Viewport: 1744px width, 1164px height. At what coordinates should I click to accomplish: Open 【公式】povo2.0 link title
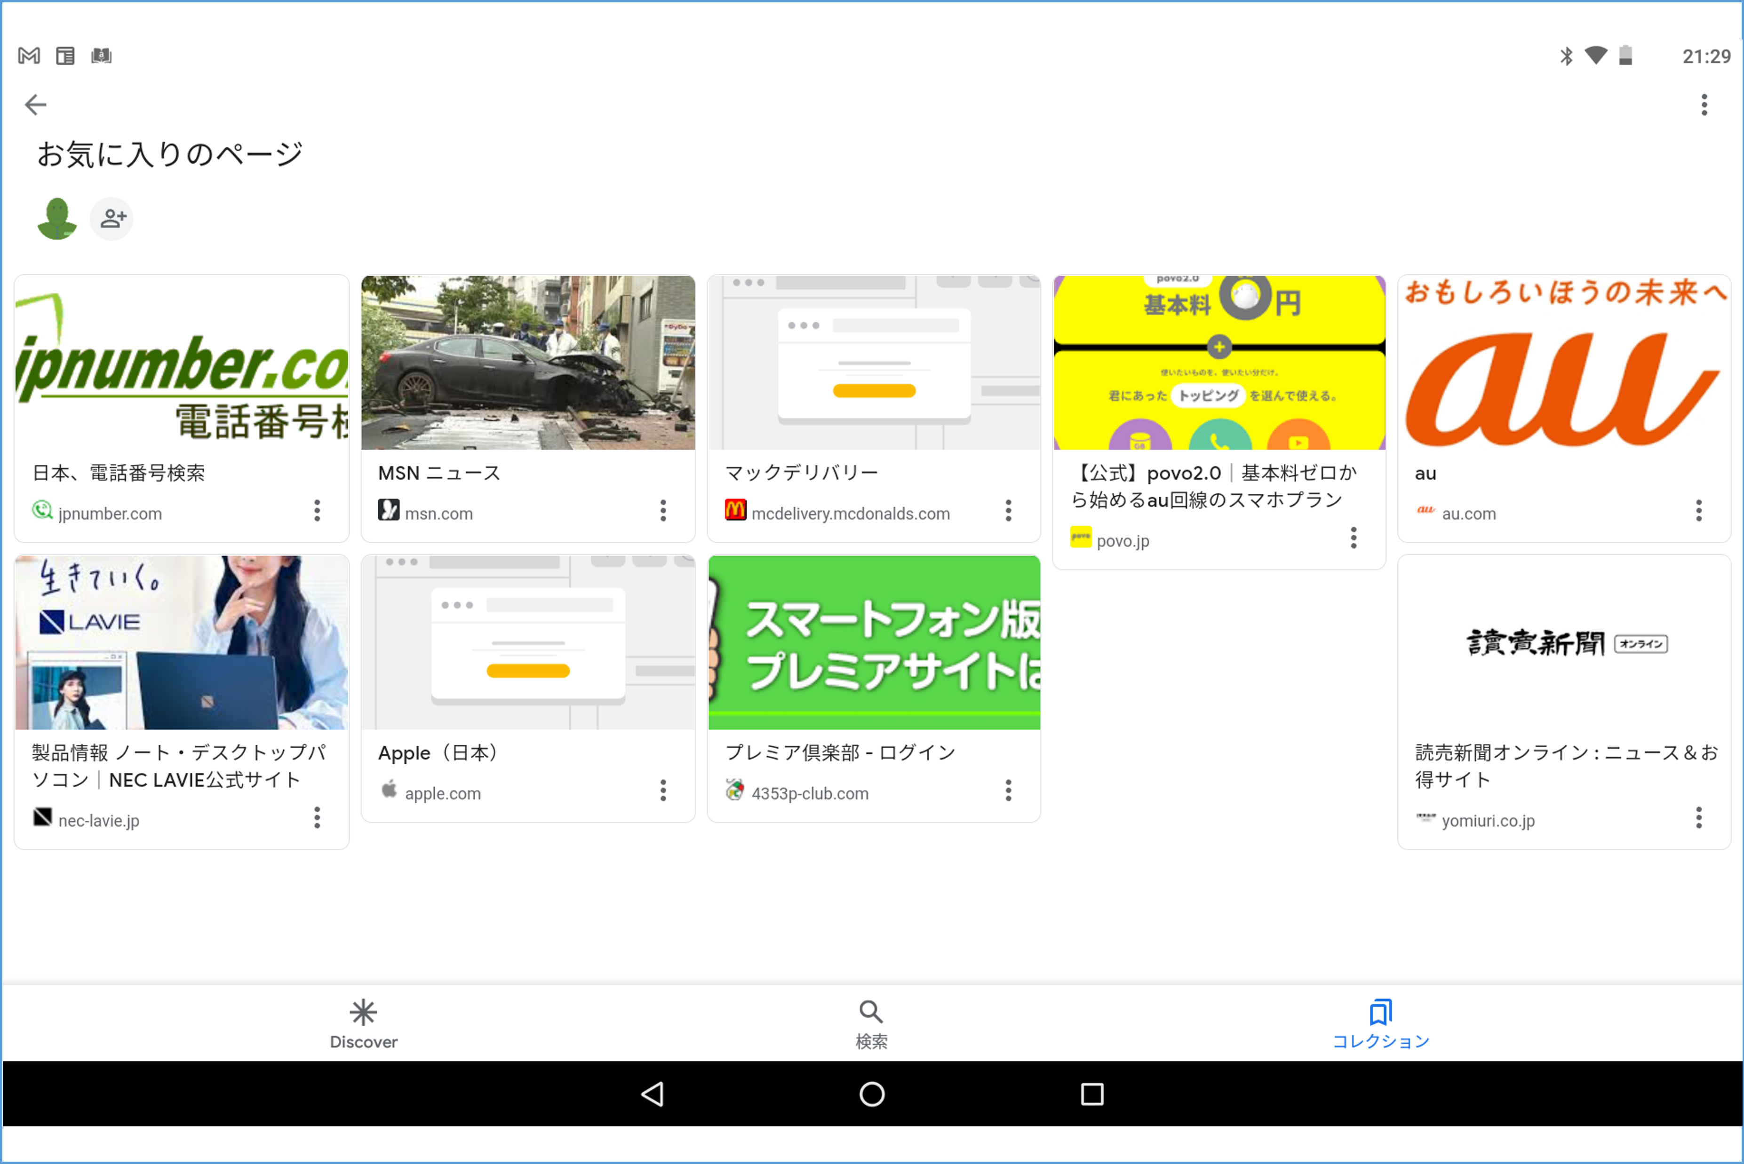click(x=1214, y=486)
